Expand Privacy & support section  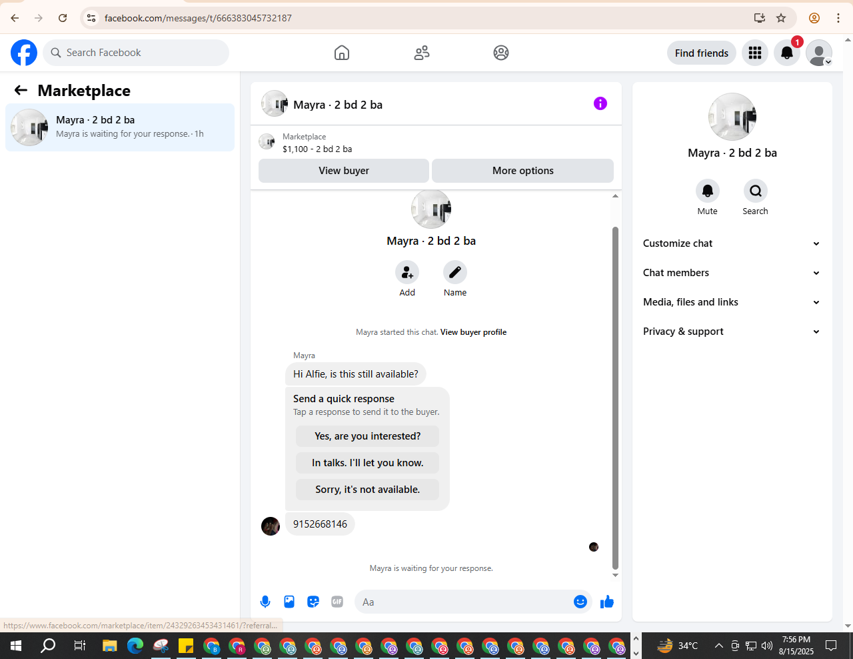[x=732, y=332]
